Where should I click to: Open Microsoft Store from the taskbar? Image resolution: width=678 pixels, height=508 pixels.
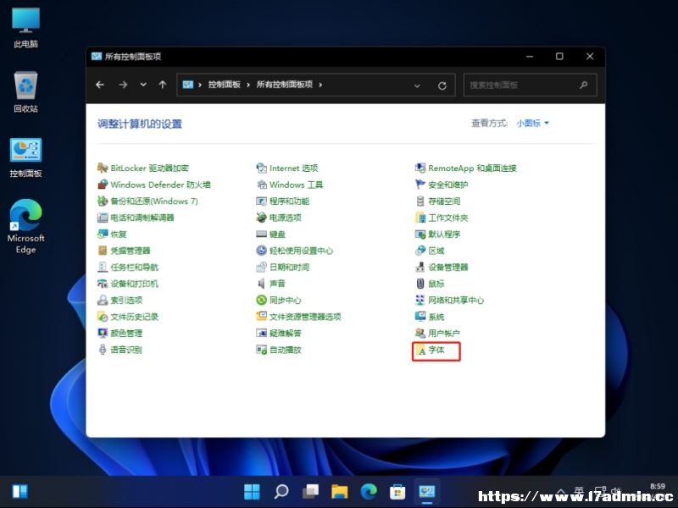tap(397, 491)
